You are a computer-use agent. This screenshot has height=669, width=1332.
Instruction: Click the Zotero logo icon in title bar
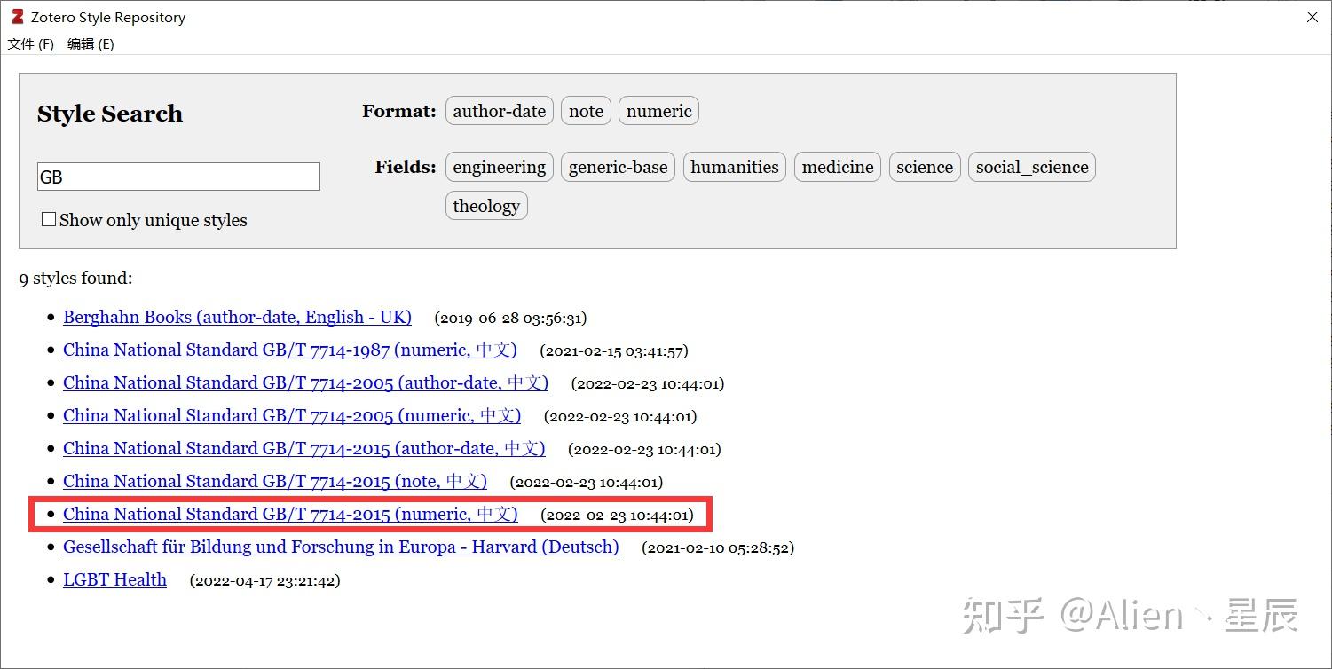tap(17, 17)
